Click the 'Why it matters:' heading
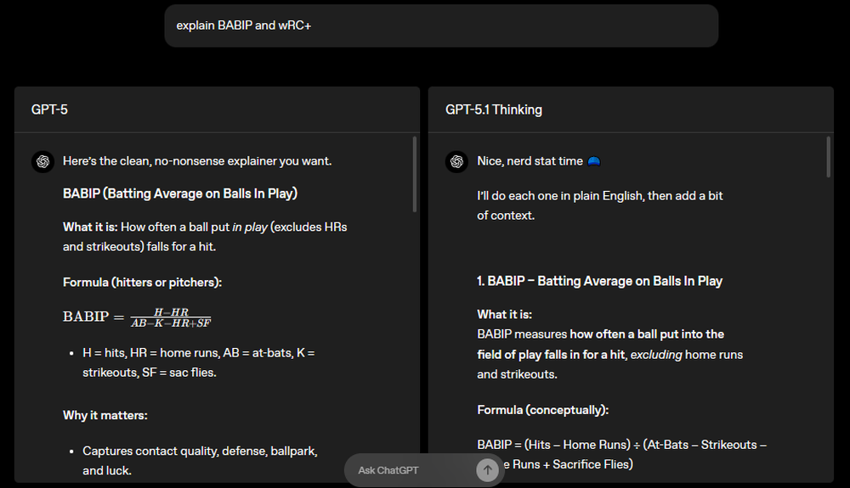 click(x=105, y=416)
